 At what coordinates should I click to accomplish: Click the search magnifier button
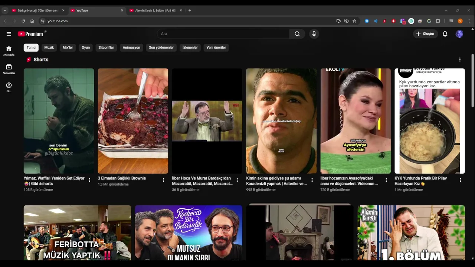[297, 34]
